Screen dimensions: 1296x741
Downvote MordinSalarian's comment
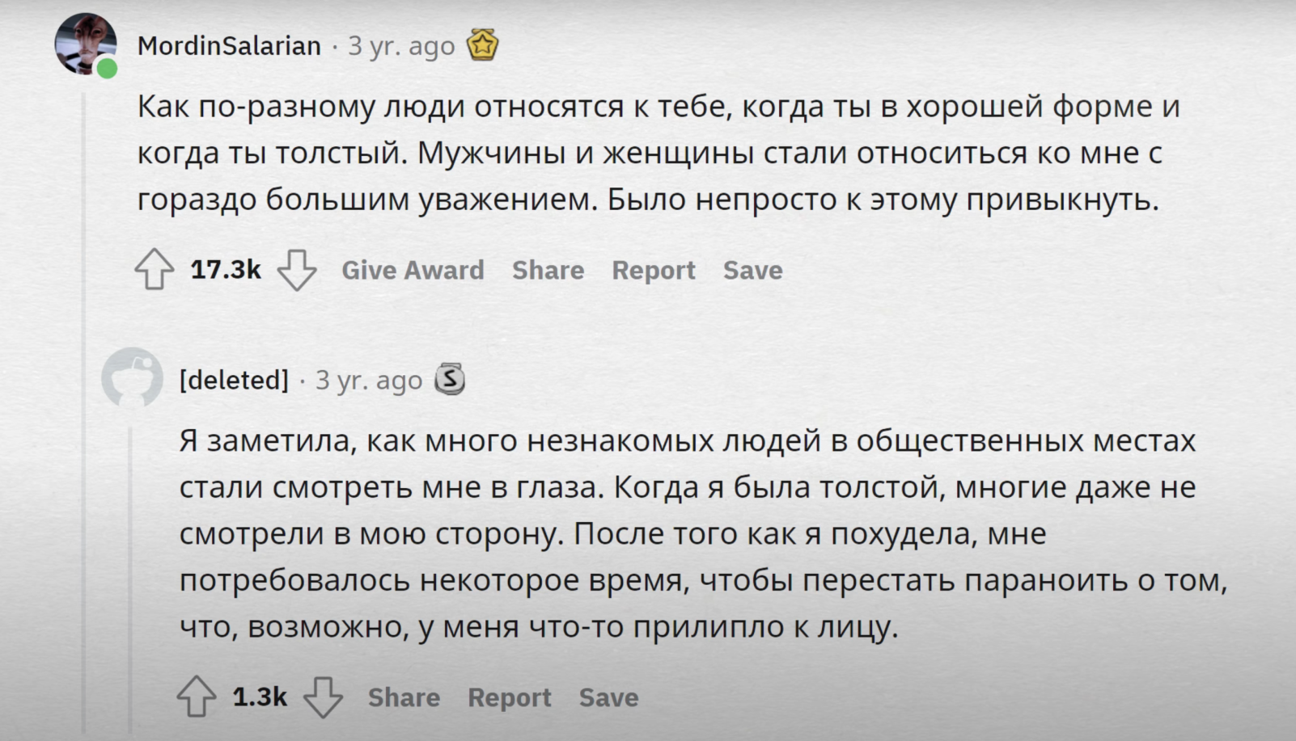[297, 269]
